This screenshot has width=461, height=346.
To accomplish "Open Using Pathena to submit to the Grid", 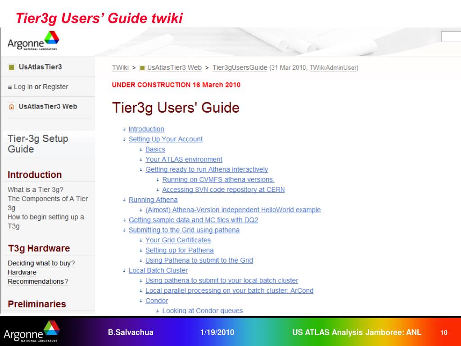I will point(199,260).
